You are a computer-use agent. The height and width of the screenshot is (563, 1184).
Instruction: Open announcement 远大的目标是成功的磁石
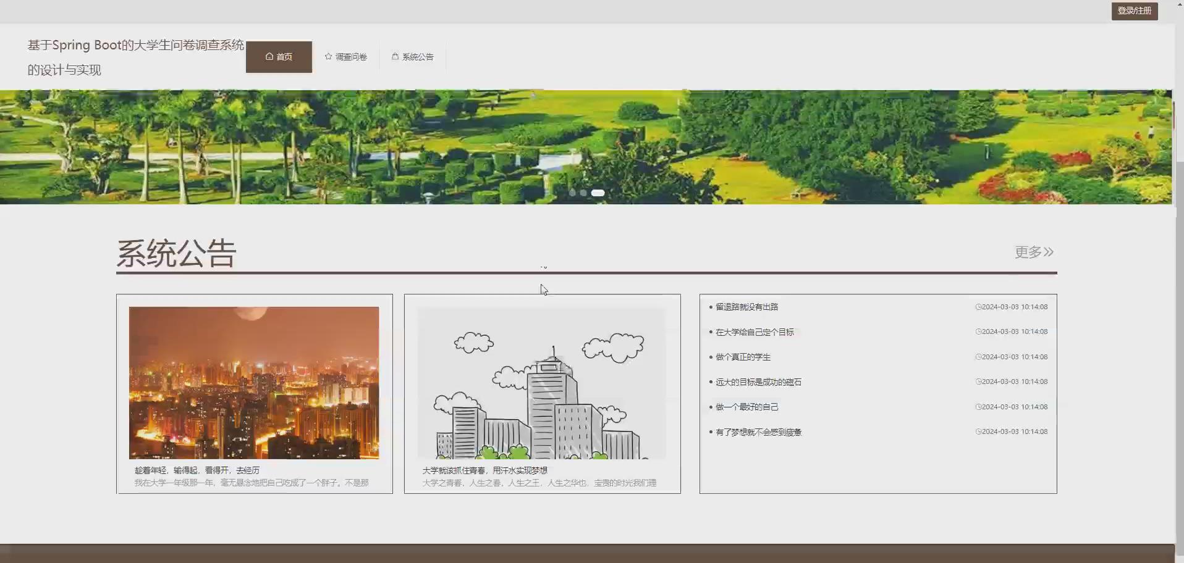pyautogui.click(x=759, y=382)
